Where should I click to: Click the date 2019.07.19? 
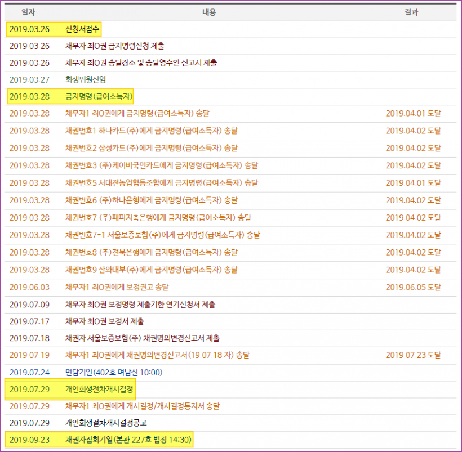coord(29,355)
